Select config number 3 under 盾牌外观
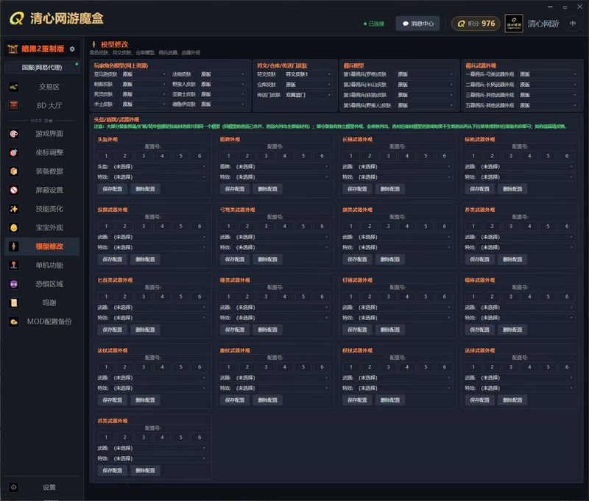Image resolution: width=589 pixels, height=501 pixels. pos(266,156)
